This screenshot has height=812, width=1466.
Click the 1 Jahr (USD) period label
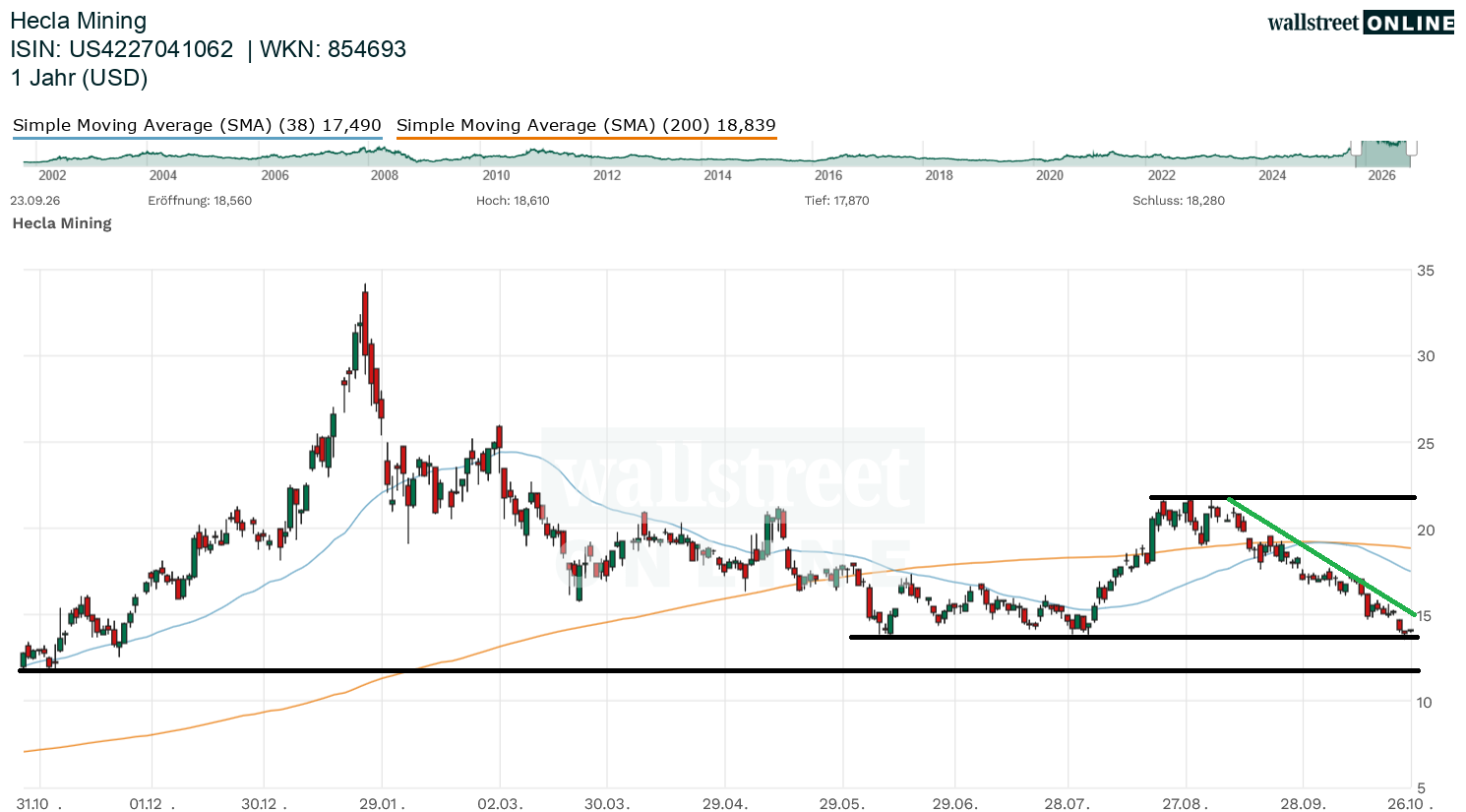(x=80, y=78)
